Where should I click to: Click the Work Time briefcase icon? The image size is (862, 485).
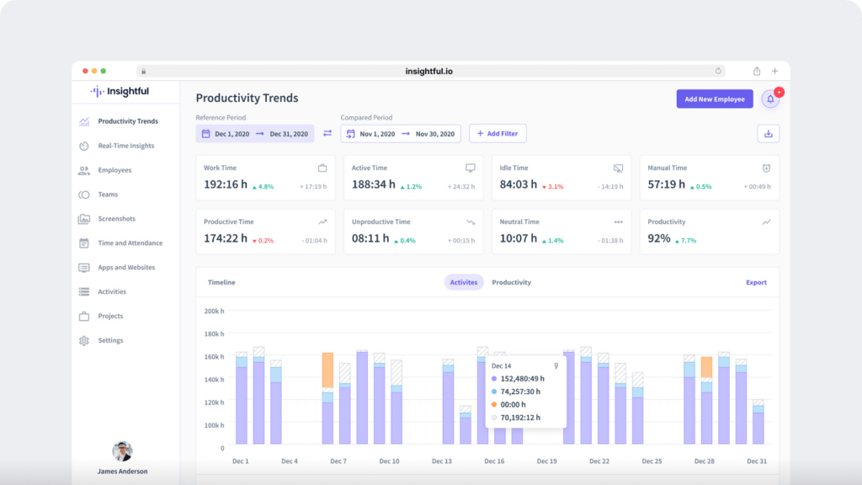[322, 168]
